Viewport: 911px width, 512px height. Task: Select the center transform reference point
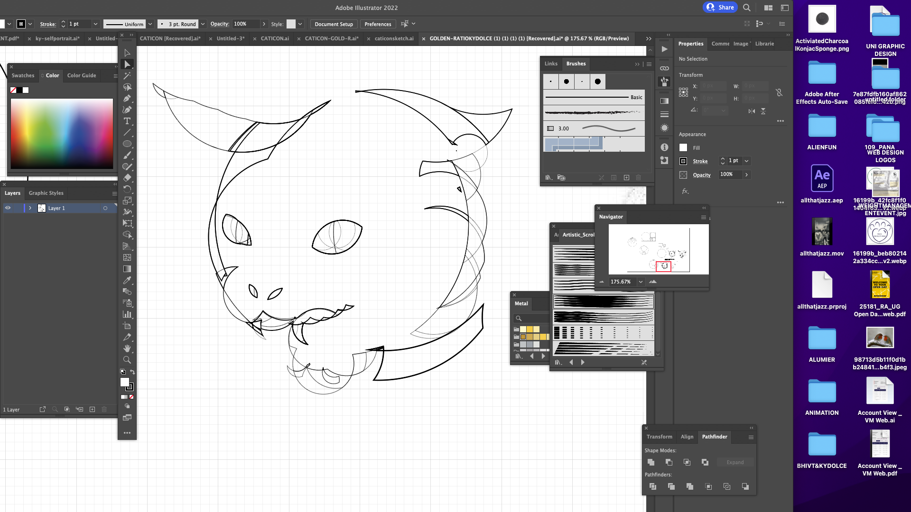point(683,92)
